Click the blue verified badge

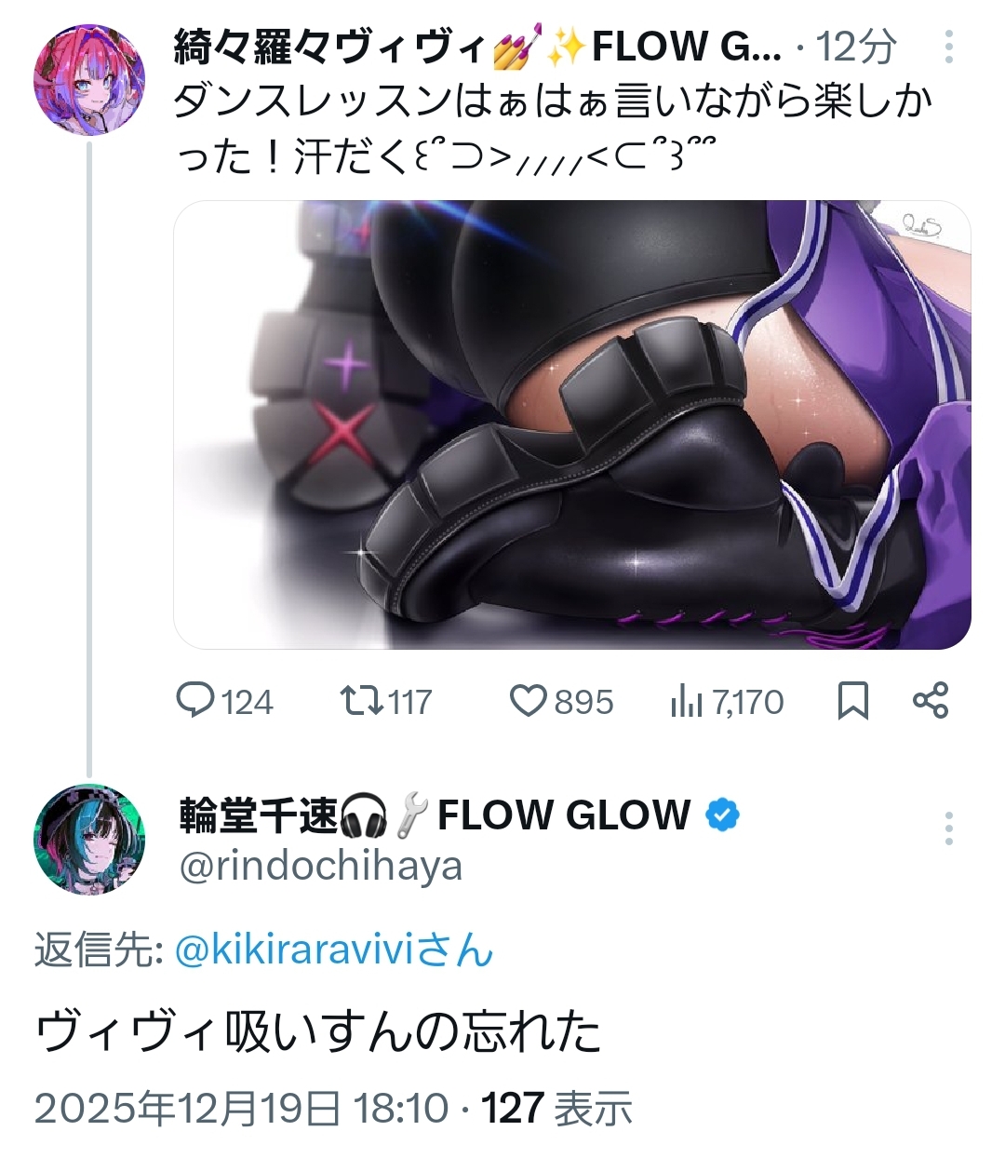[723, 815]
